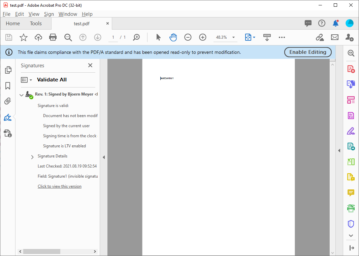Open Organize layout tool
The height and width of the screenshot is (256, 359).
[x=351, y=100]
